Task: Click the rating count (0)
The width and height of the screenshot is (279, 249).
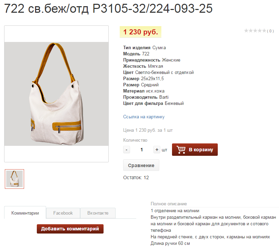Action: pos(270,31)
